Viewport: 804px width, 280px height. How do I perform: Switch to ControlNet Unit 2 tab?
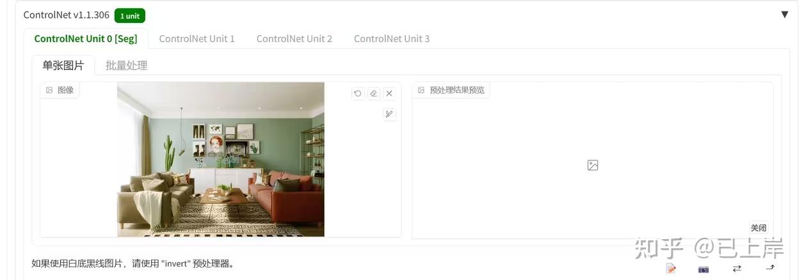point(294,38)
